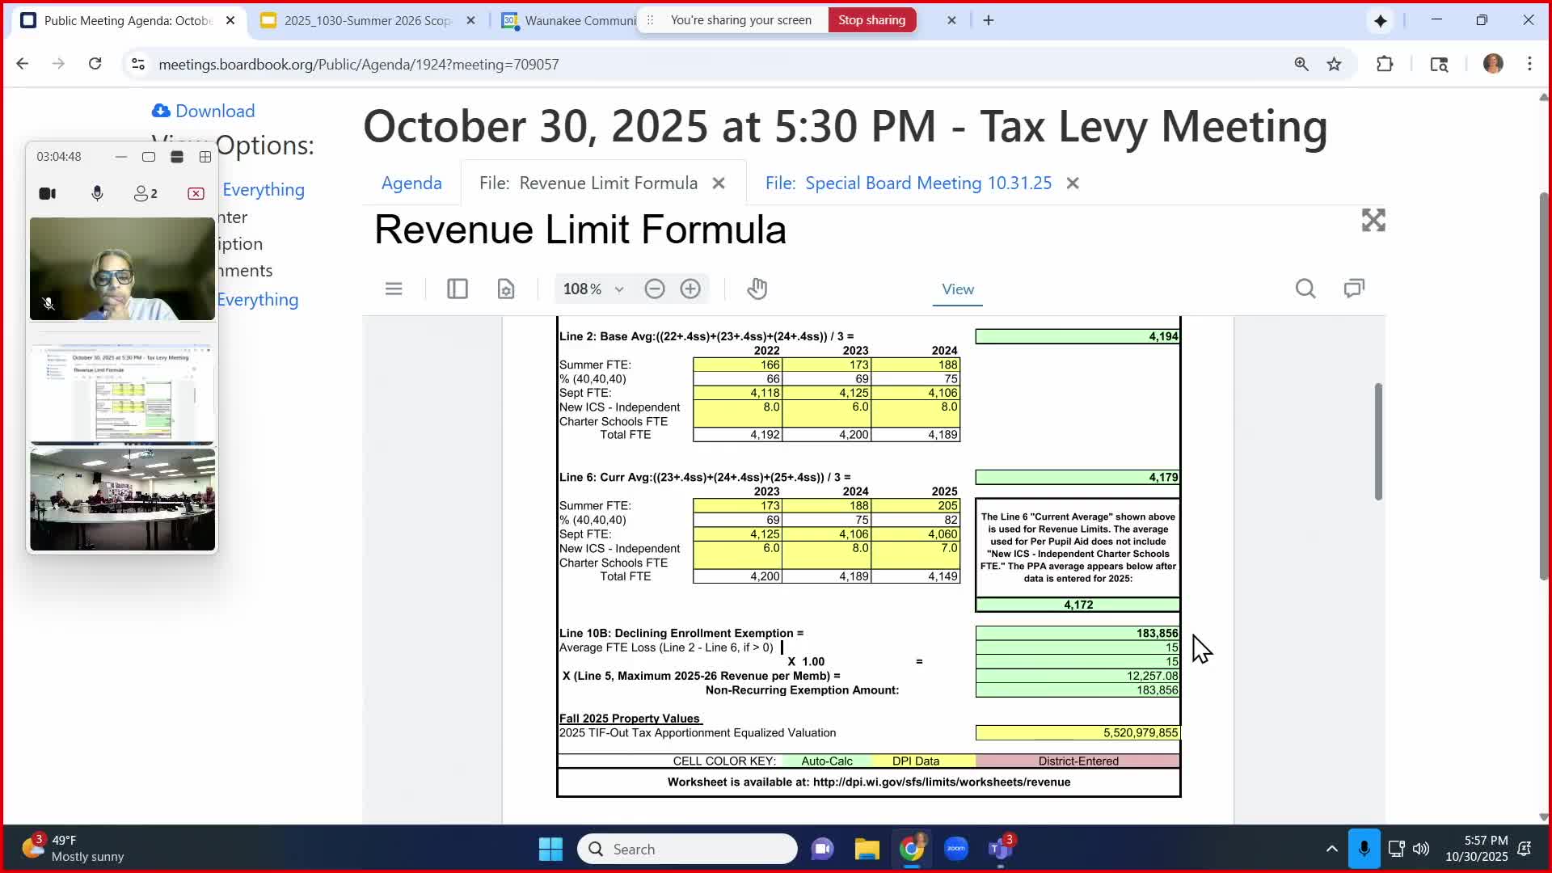Open the comments panel icon
This screenshot has width=1552, height=873.
(1354, 289)
